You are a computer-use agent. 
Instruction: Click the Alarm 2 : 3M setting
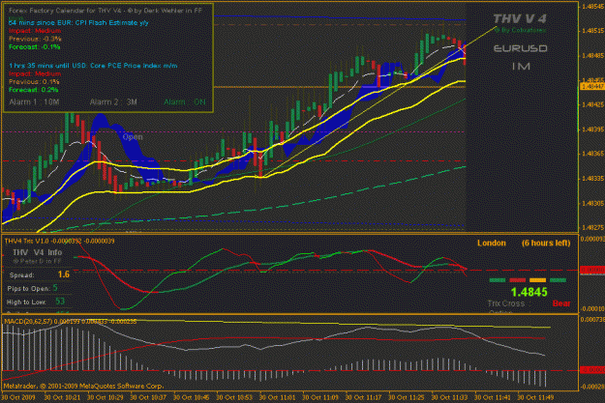coord(113,102)
